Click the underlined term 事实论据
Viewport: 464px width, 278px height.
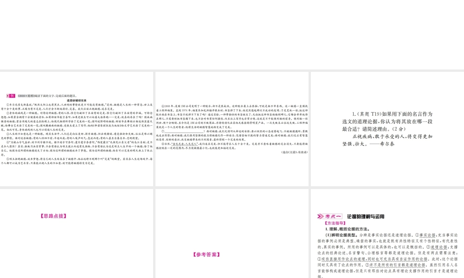pyautogui.click(x=428, y=235)
